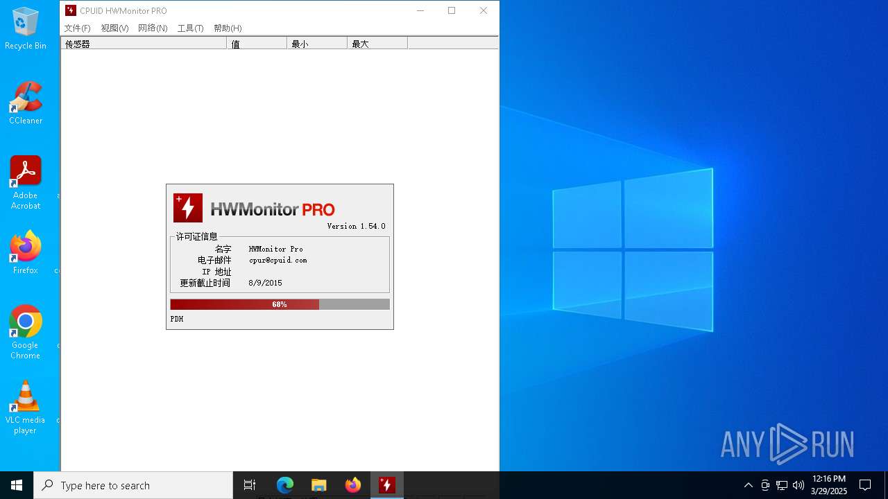The width and height of the screenshot is (888, 499).
Task: Show hidden system tray icons
Action: pos(748,485)
